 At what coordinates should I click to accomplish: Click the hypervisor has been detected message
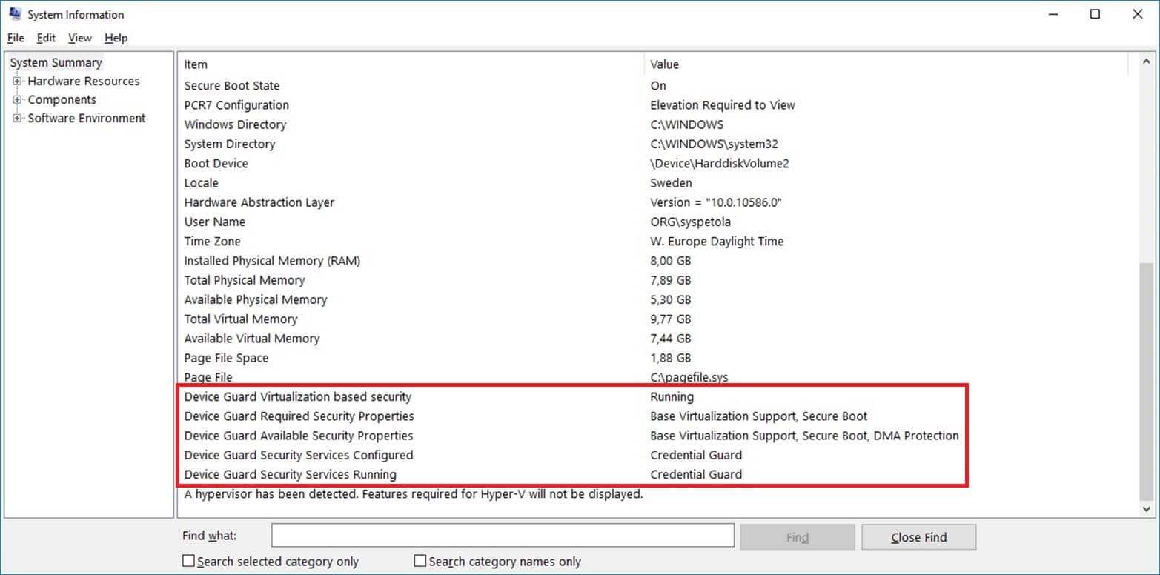414,493
